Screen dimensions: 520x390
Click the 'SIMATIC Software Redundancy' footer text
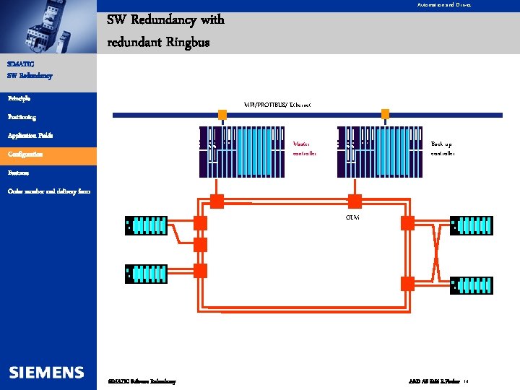(x=142, y=381)
